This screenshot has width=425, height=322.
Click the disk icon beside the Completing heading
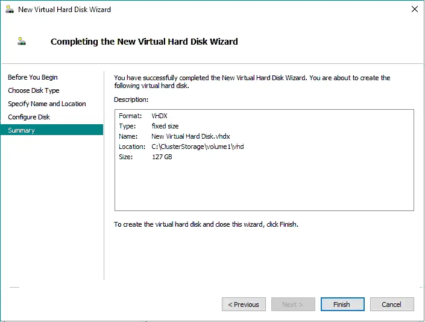(x=23, y=42)
